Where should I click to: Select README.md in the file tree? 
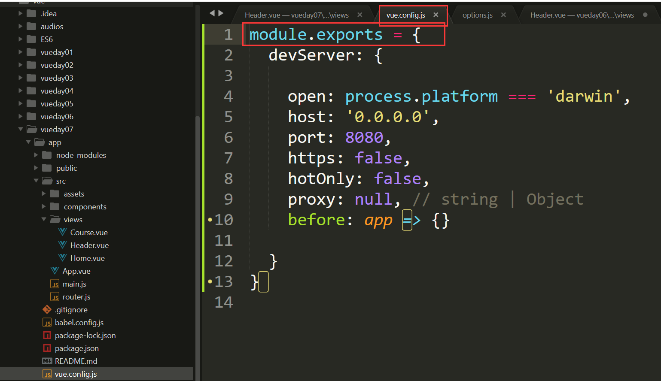point(76,361)
